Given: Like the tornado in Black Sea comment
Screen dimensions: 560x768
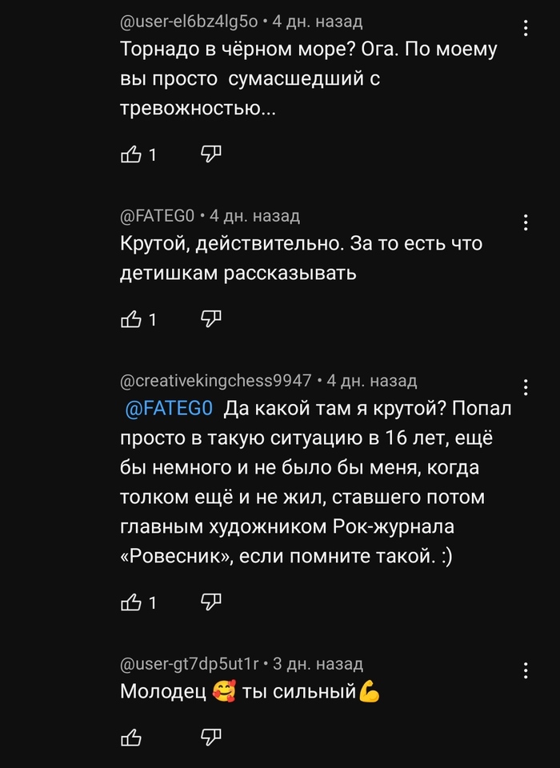Looking at the screenshot, I should click(130, 154).
